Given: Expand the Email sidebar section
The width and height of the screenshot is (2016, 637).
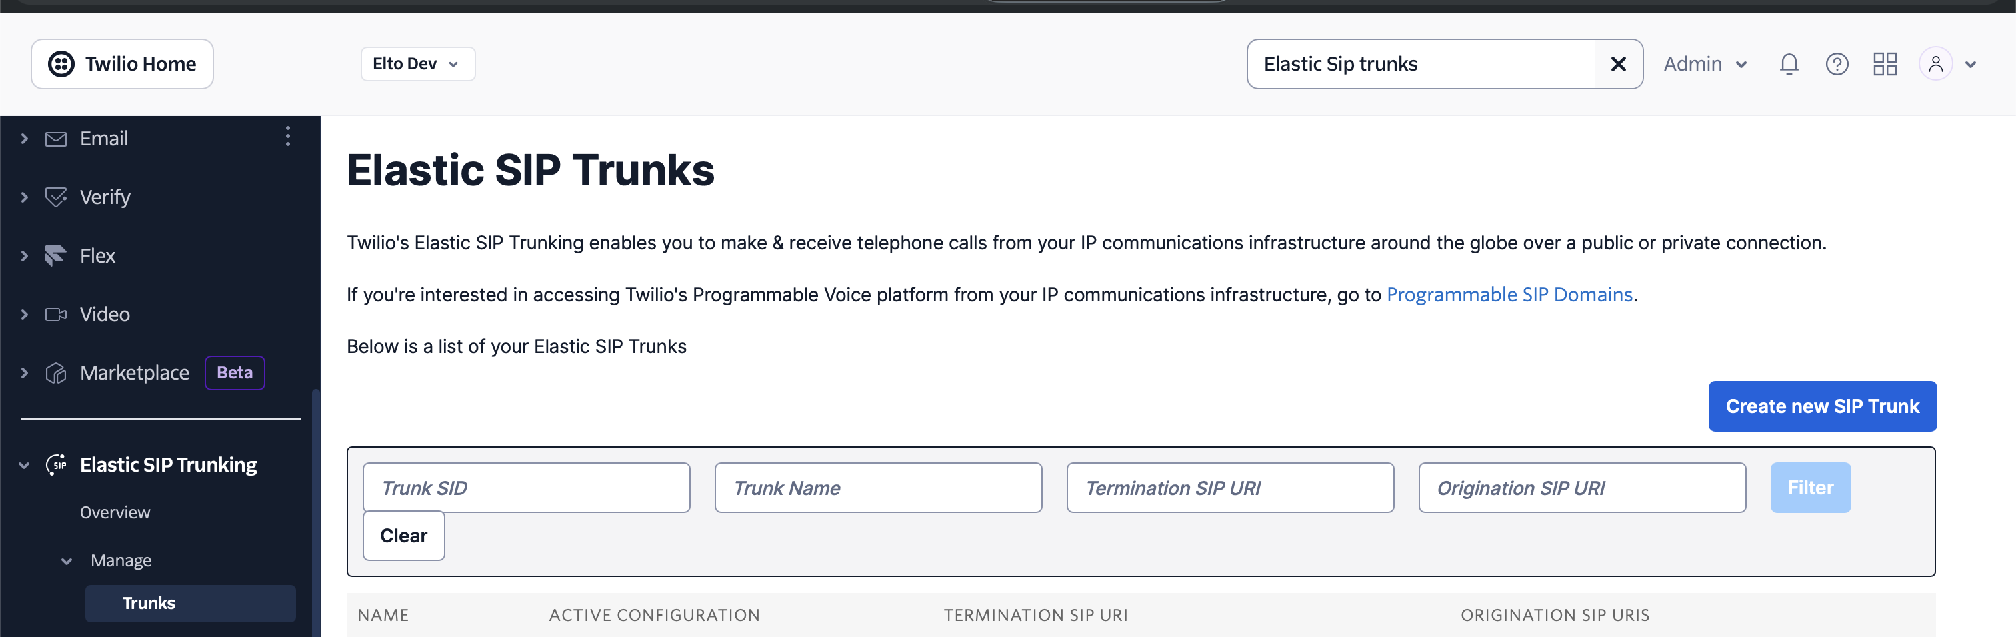Looking at the screenshot, I should point(24,139).
